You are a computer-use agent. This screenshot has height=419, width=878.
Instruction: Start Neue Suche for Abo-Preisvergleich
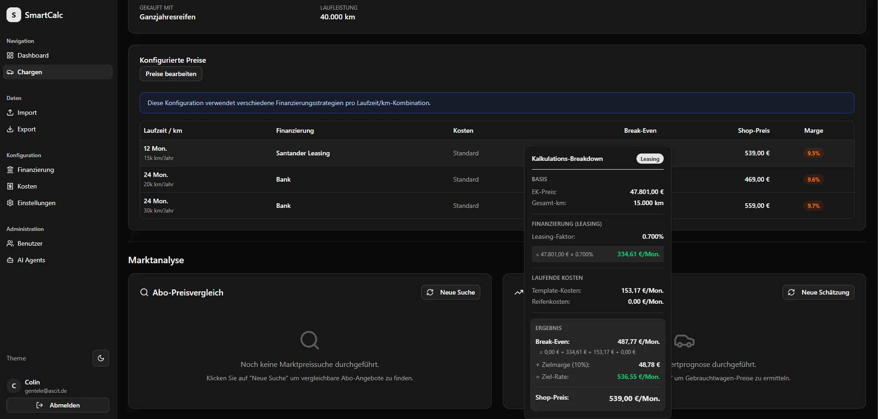tap(450, 292)
